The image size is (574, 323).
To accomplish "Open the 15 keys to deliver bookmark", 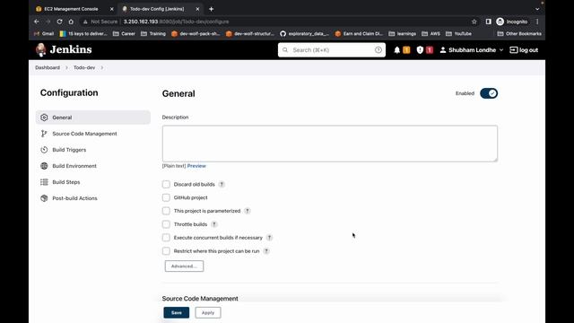I will (83, 34).
